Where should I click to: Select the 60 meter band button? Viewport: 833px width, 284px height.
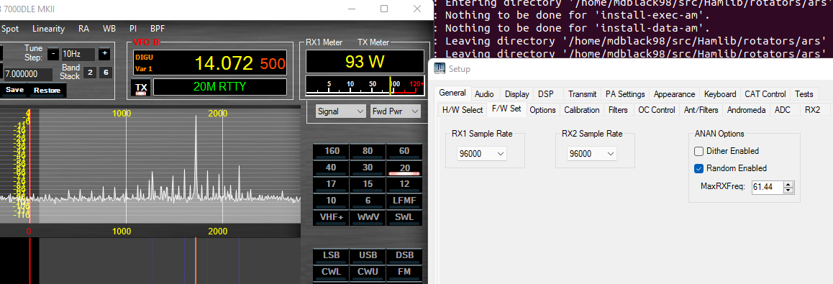coord(404,151)
